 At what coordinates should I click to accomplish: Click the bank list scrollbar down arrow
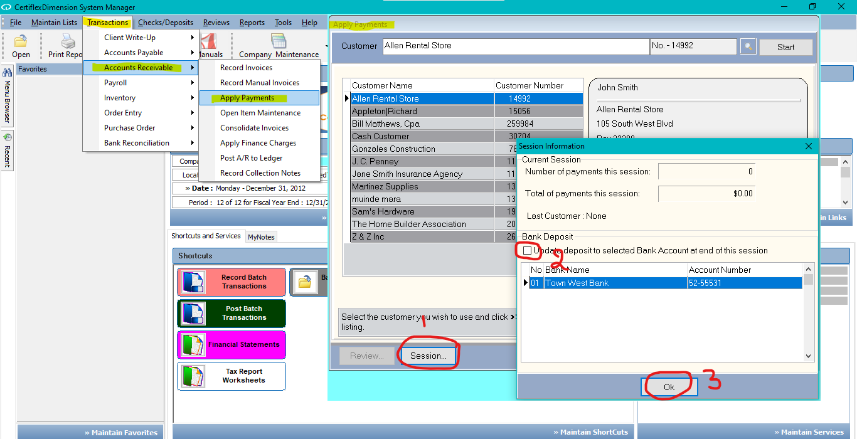[x=809, y=356]
